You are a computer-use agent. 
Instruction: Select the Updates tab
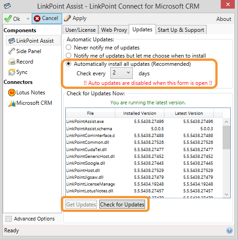point(142,29)
